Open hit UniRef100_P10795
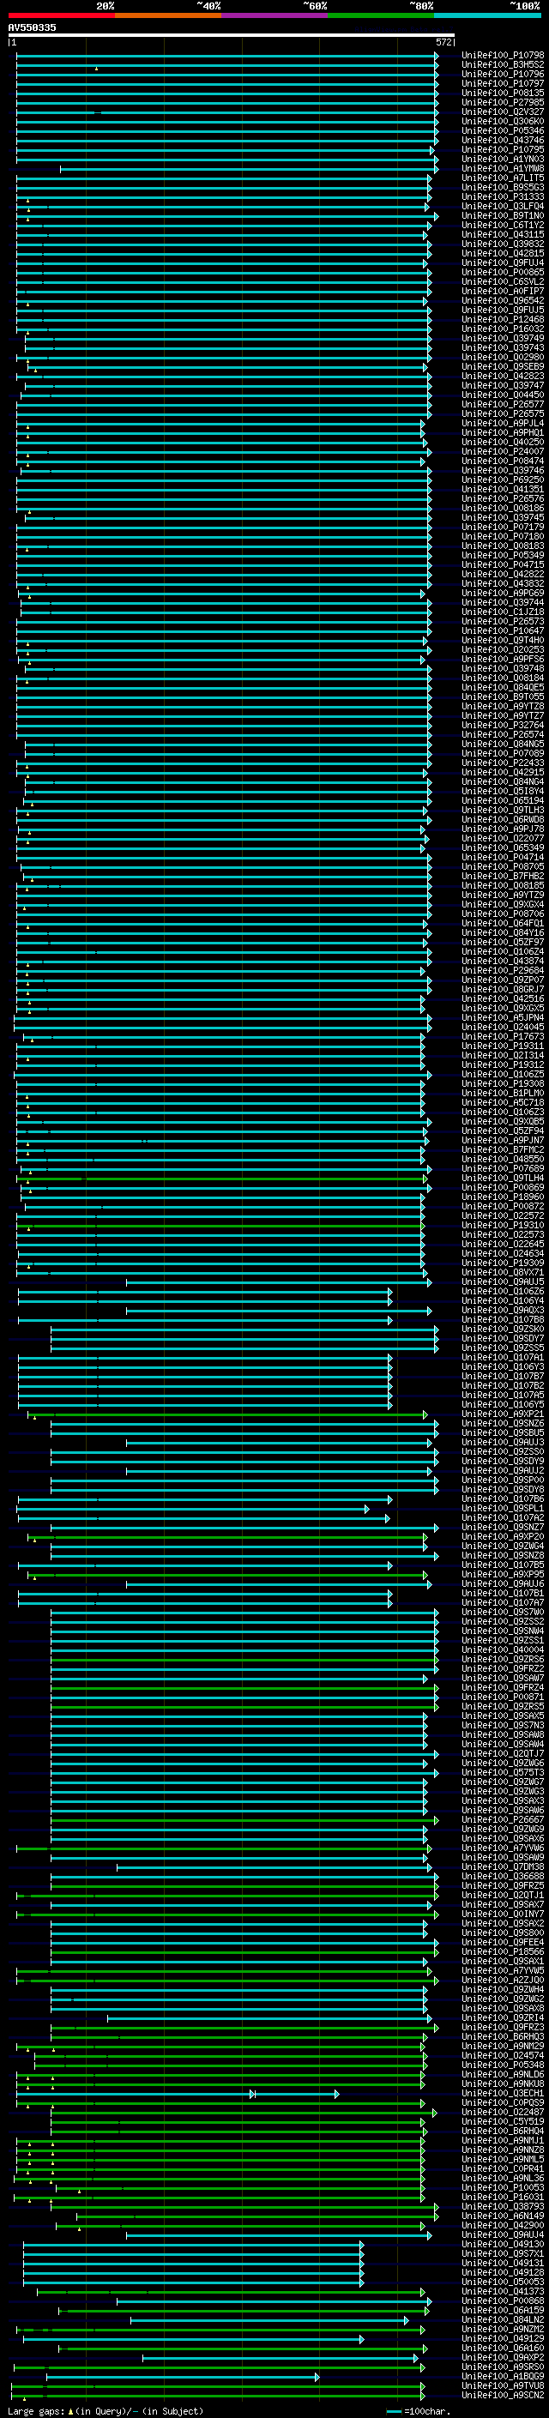Image resolution: width=549 pixels, height=2418 pixels. pyautogui.click(x=503, y=150)
